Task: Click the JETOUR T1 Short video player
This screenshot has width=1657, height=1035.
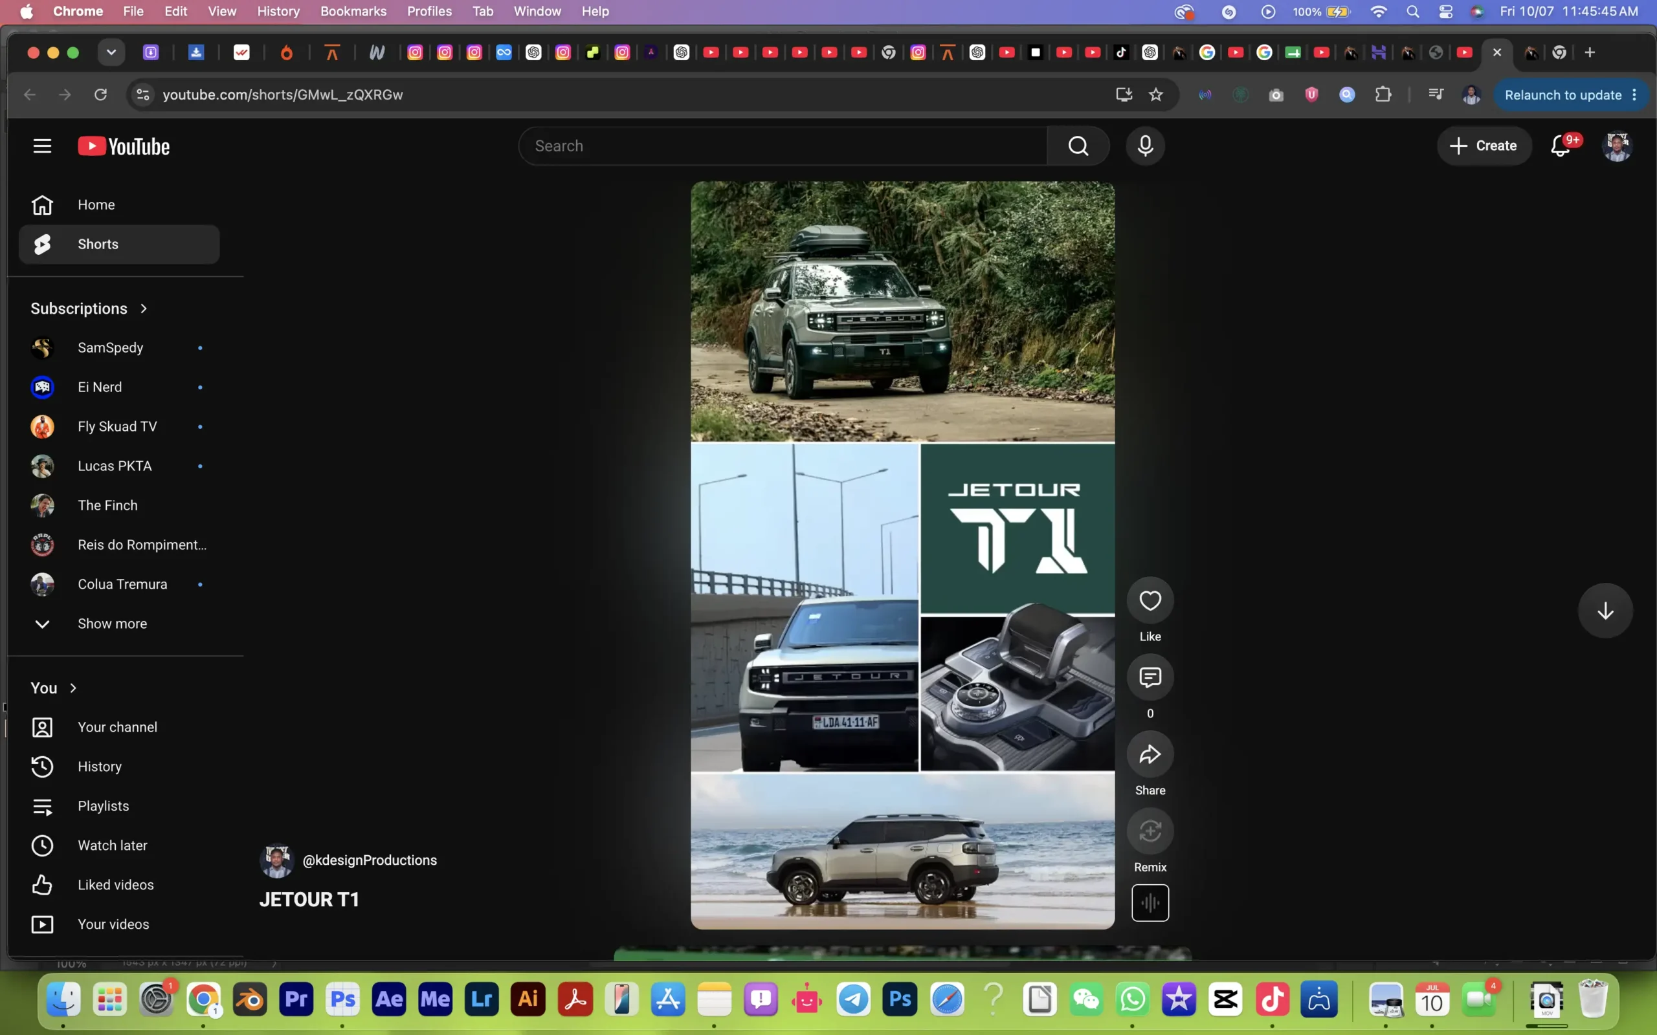Action: tap(902, 555)
